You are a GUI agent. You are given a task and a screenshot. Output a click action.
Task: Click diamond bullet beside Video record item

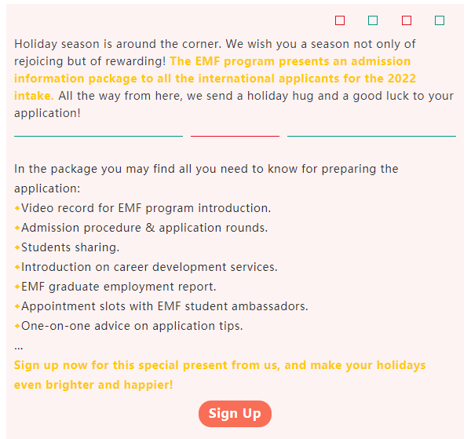pos(17,209)
